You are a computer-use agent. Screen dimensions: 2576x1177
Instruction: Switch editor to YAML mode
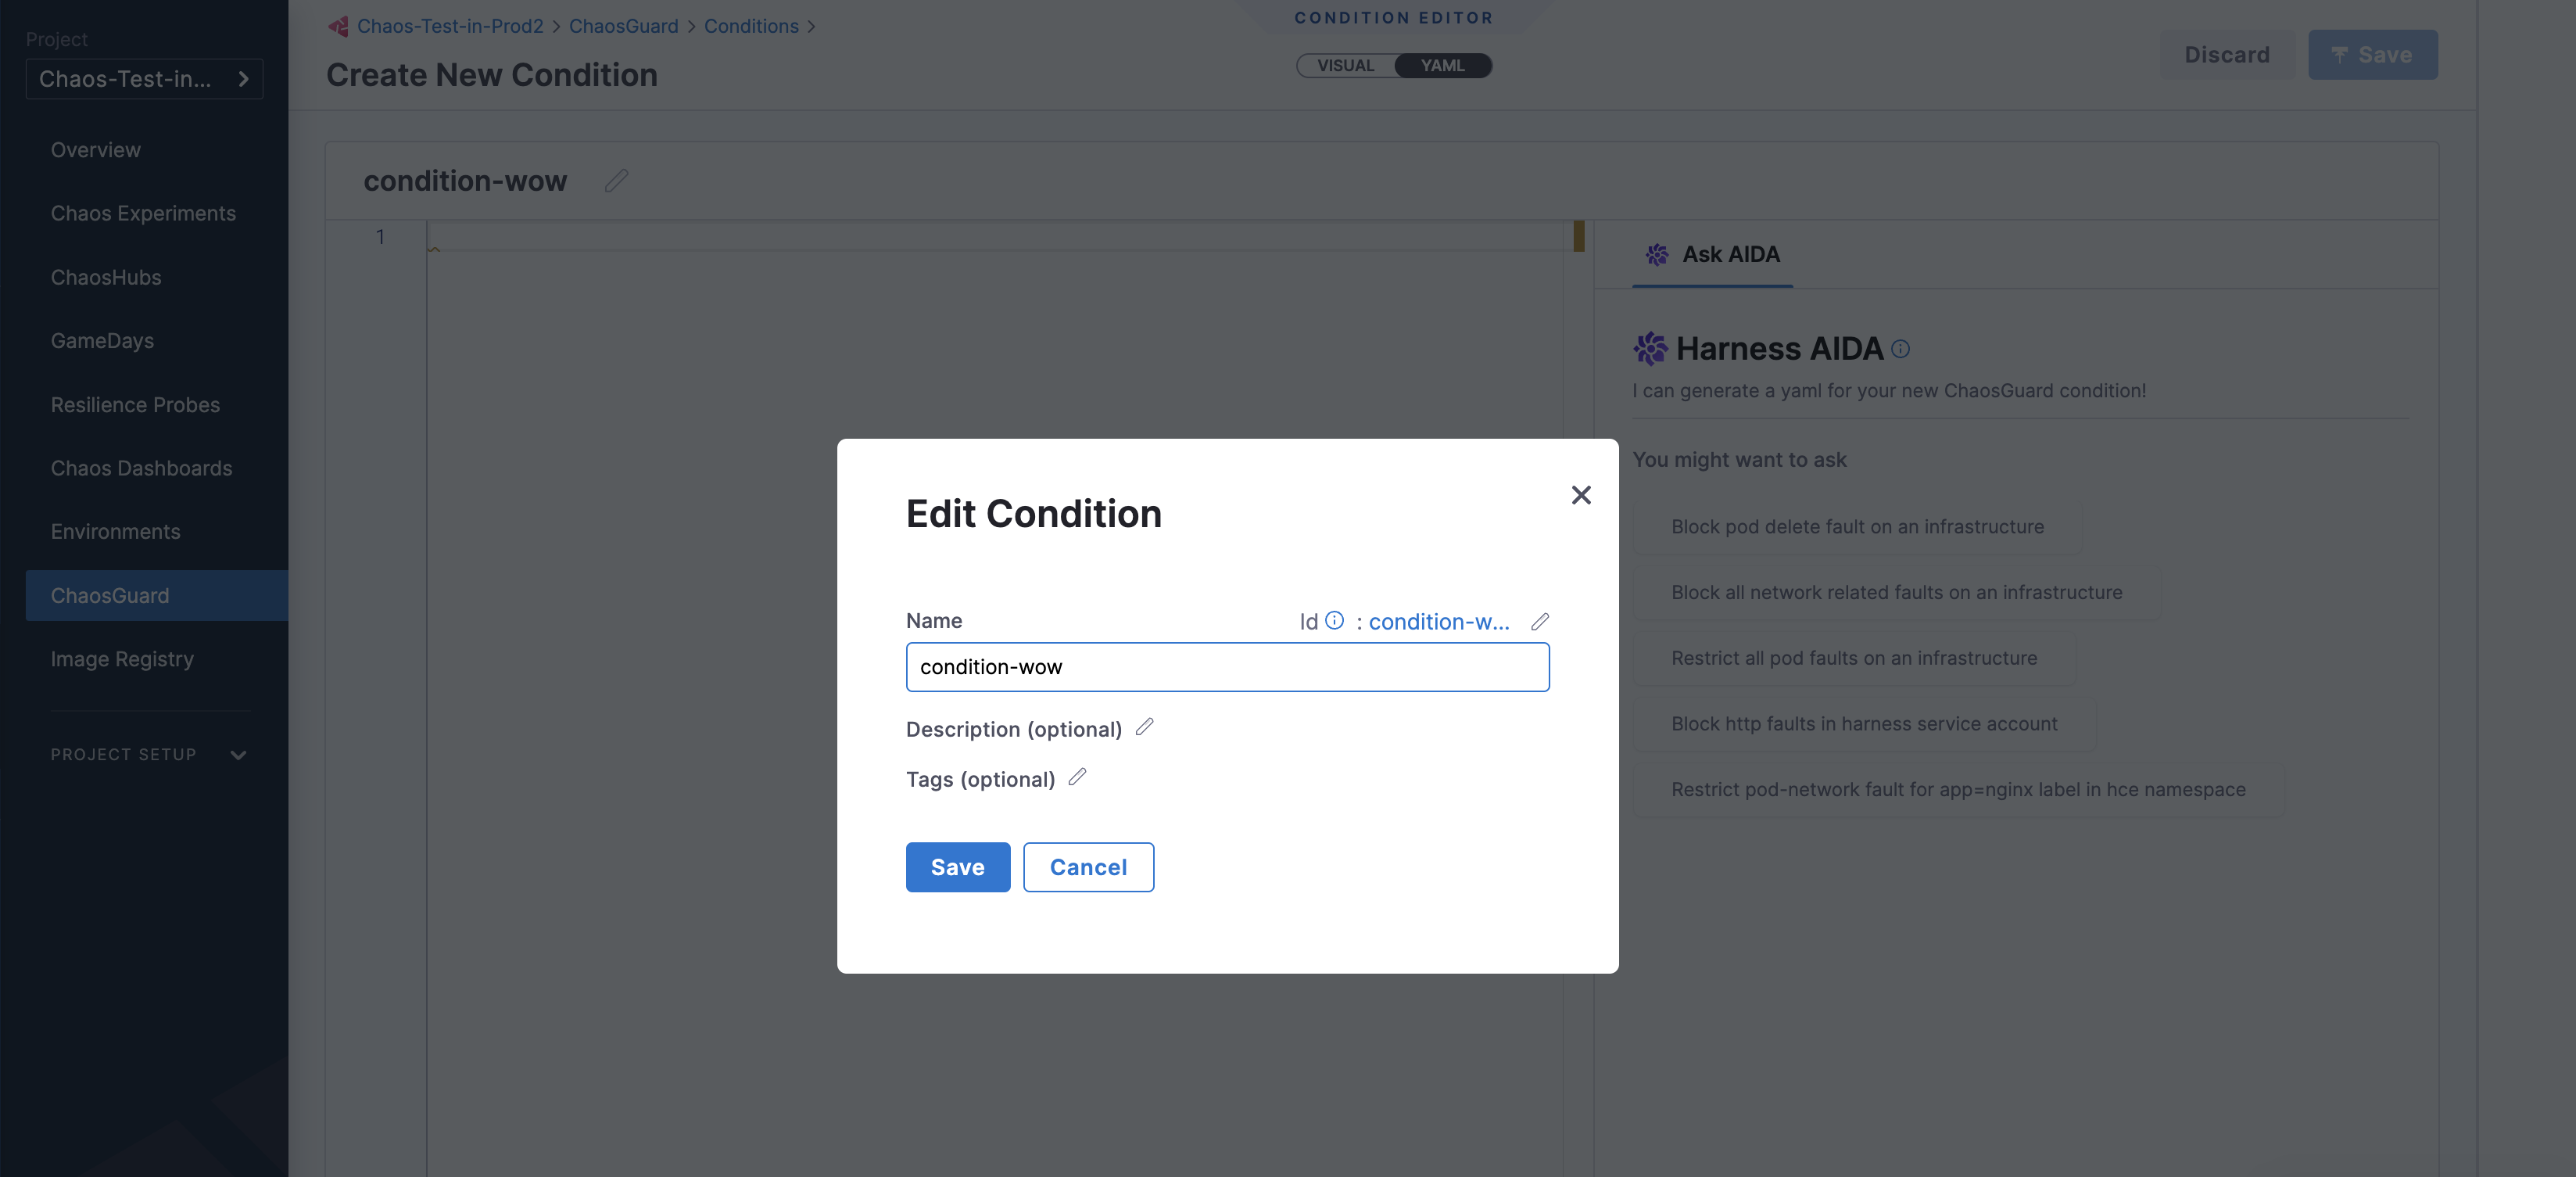[1442, 65]
